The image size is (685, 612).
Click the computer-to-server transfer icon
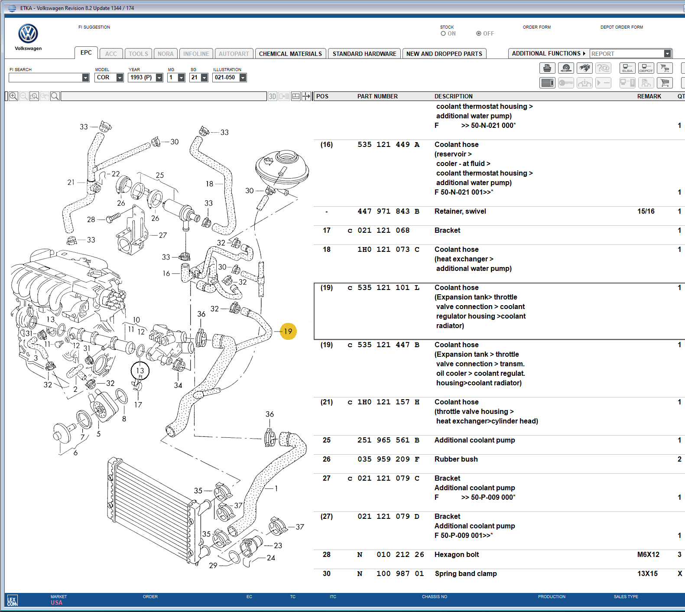coord(627,82)
